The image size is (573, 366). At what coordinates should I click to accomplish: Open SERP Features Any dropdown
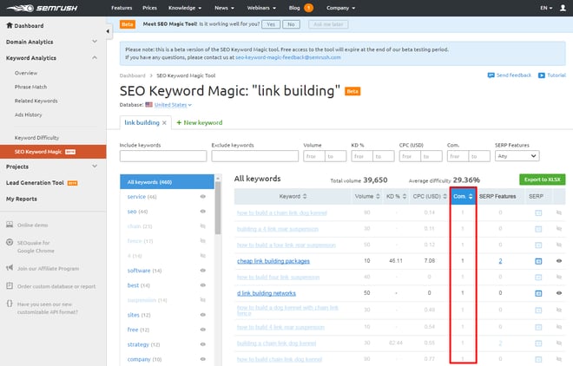coord(517,156)
